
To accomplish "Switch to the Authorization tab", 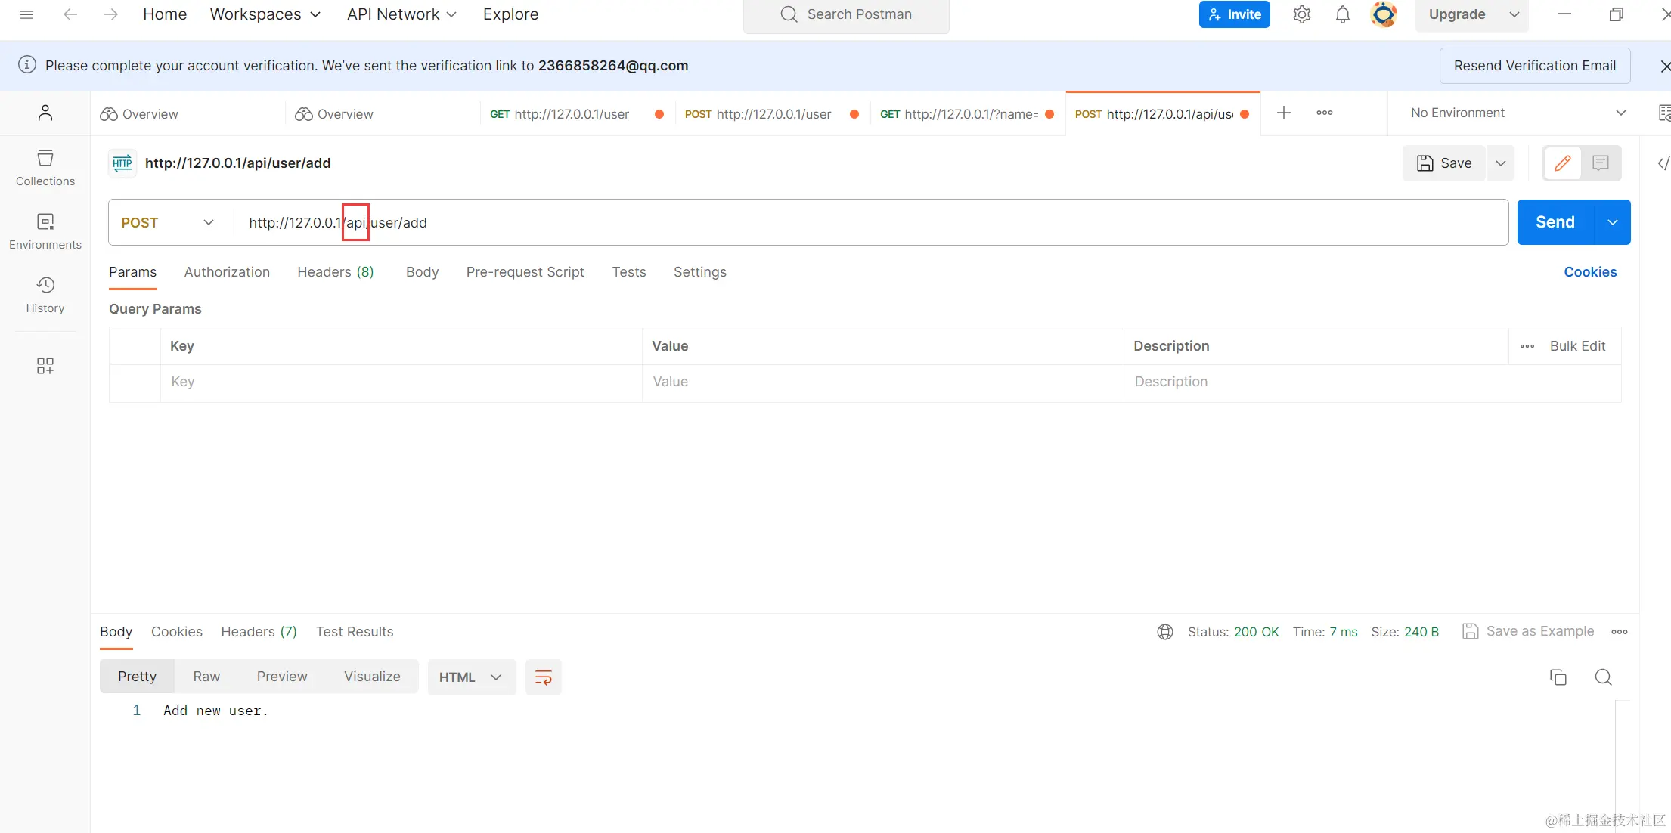I will pos(227,272).
